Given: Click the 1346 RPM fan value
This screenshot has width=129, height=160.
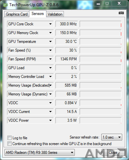Looking at the screenshot, I should click(x=66, y=59).
